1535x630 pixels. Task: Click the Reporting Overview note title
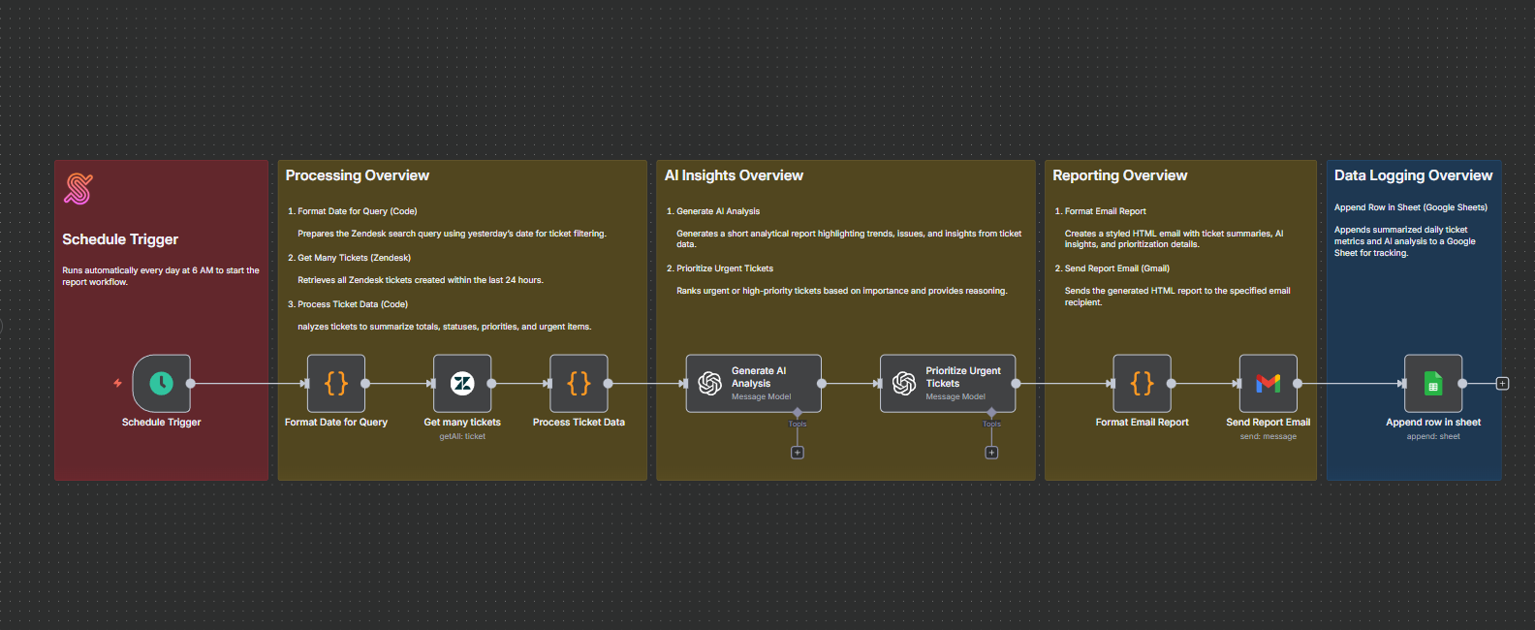pos(1119,175)
